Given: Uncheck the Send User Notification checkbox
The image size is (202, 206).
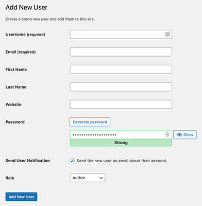Looking at the screenshot, I should tap(72, 161).
